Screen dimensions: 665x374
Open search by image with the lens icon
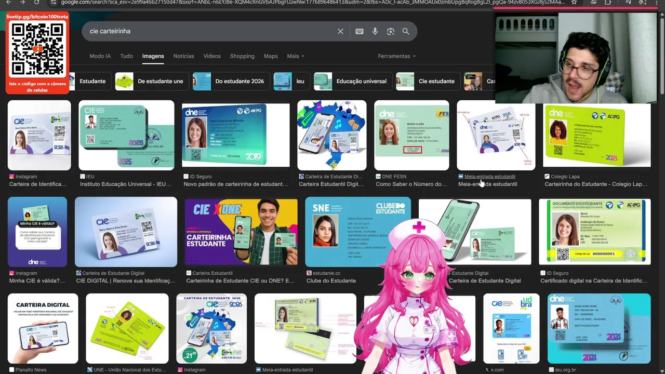point(391,31)
